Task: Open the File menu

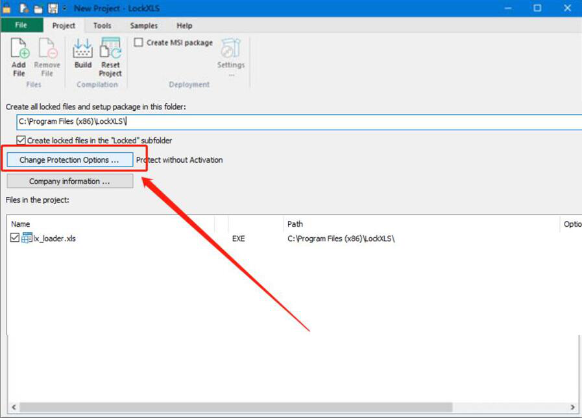Action: click(21, 25)
